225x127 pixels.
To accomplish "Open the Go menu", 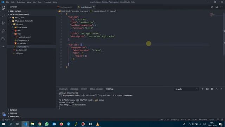I will (34, 2).
